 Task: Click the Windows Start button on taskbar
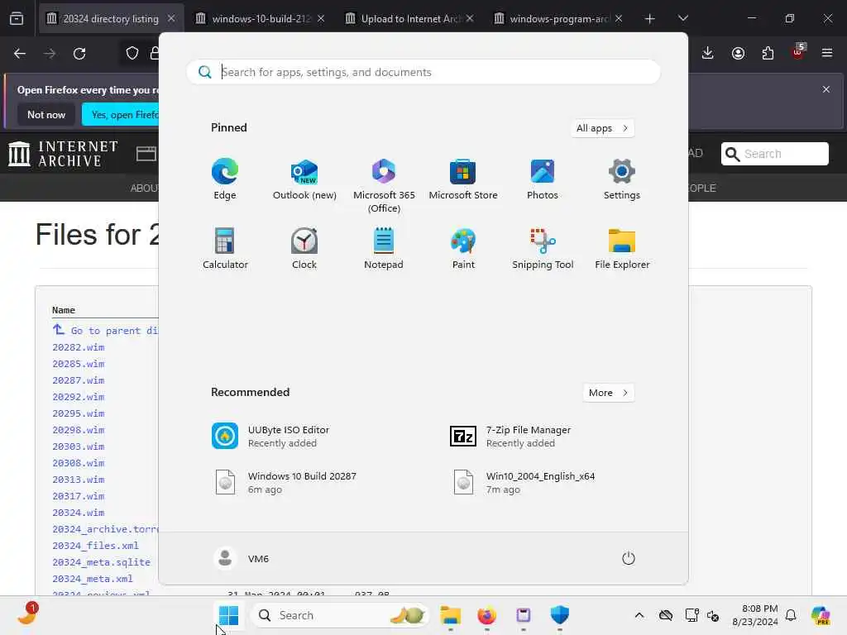point(228,615)
